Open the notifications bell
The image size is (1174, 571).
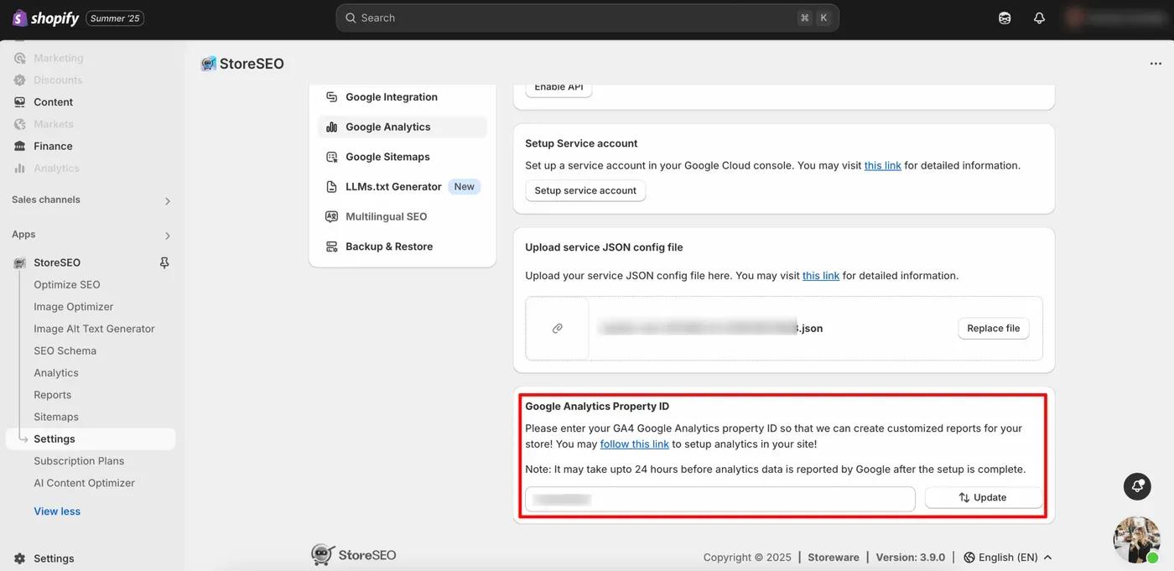click(x=1039, y=18)
